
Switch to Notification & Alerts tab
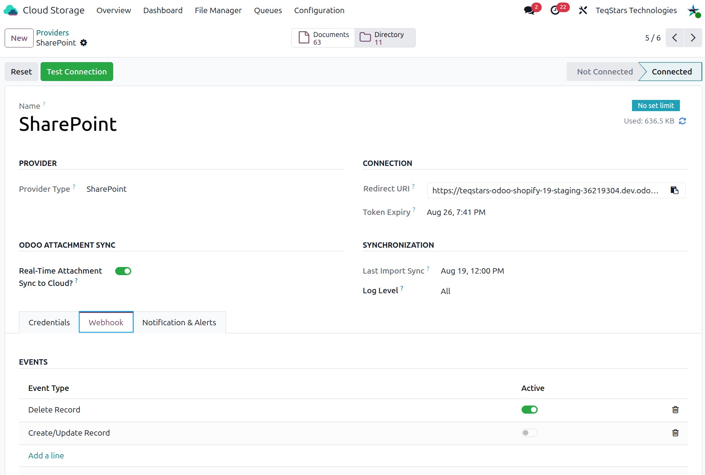pyautogui.click(x=179, y=323)
